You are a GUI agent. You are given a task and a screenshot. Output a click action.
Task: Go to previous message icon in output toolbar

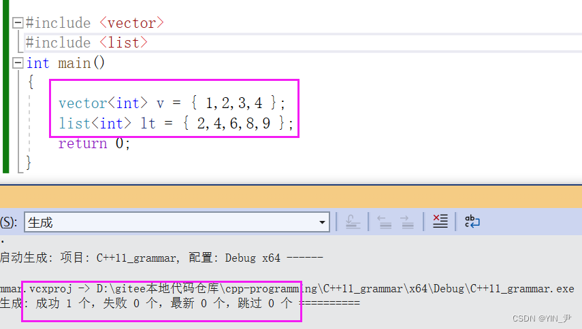pos(385,222)
